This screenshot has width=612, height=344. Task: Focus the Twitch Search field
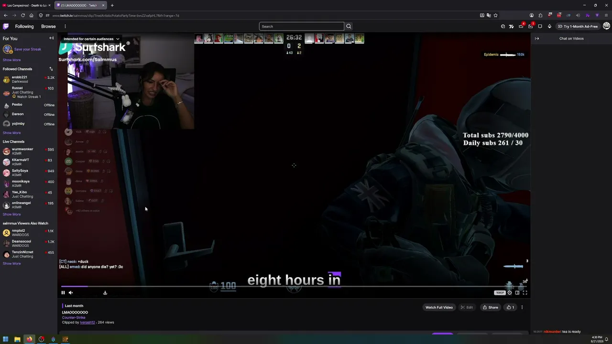(301, 26)
